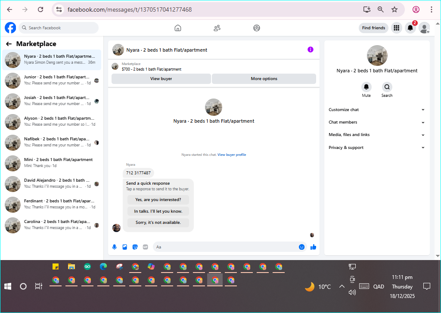441x313 pixels.
Task: Click the listing thumbnail in right panel
Action: pyautogui.click(x=377, y=56)
